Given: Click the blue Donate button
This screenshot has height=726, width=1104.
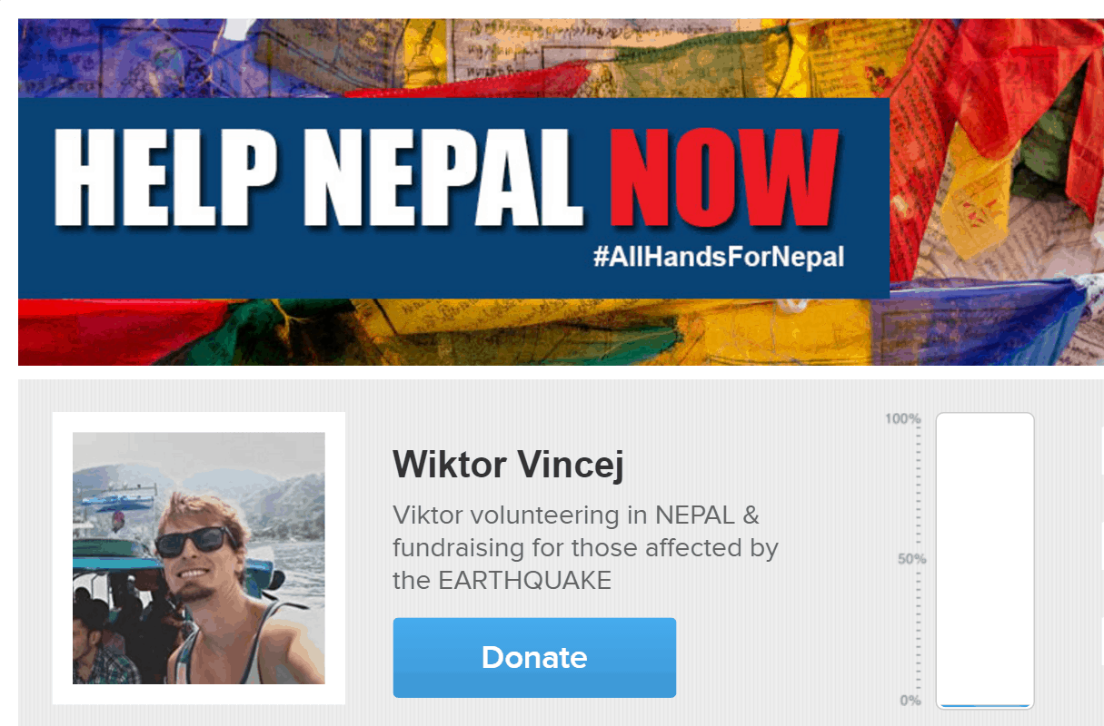Looking at the screenshot, I should (x=534, y=657).
